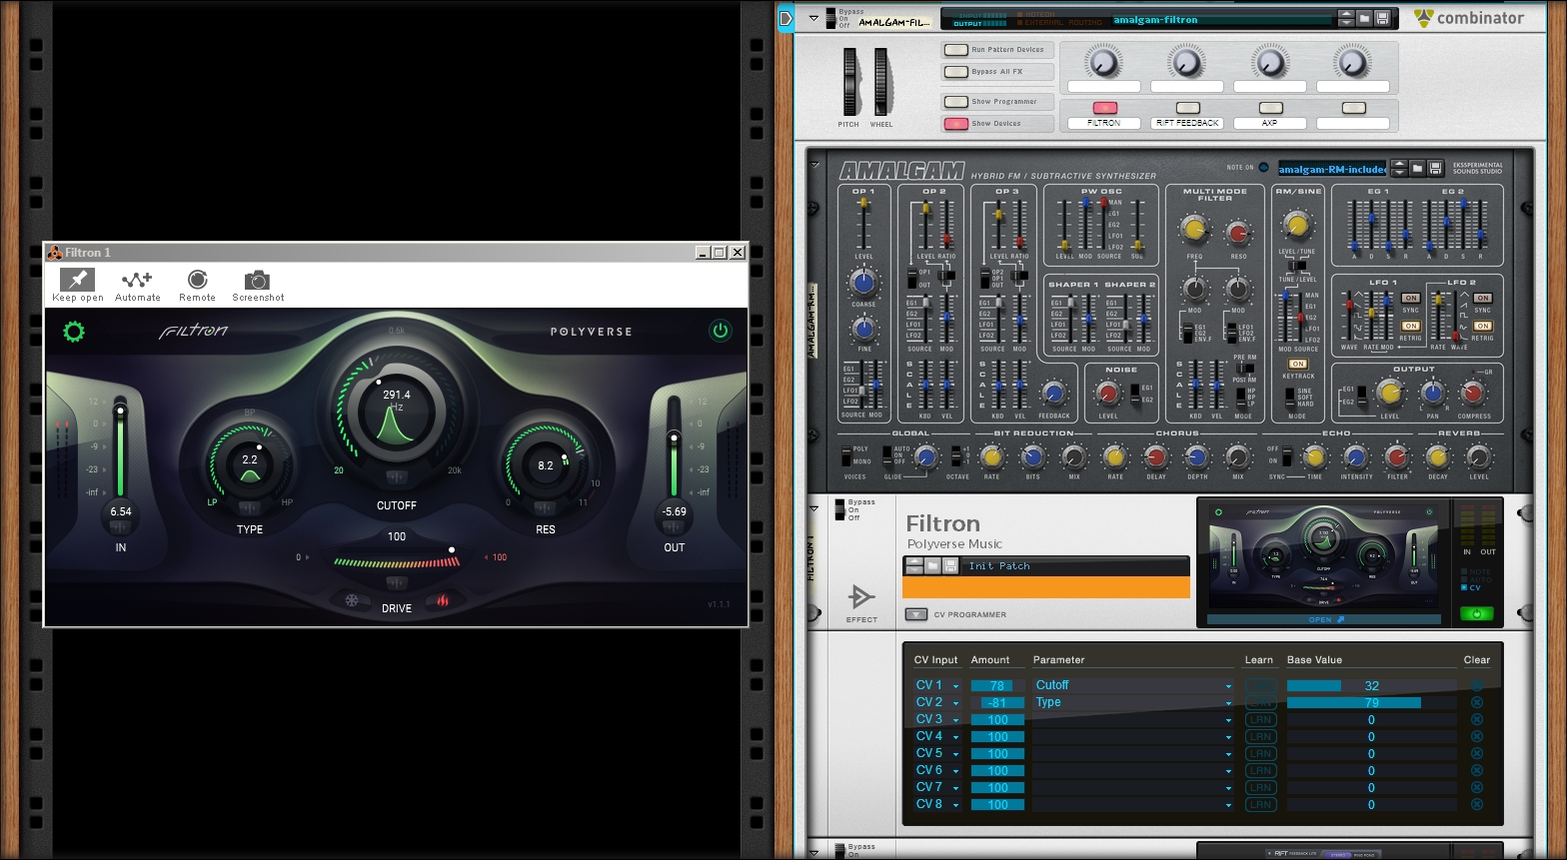Disable Show Devices
Viewport: 1567px width, 860px height.
pos(956,124)
